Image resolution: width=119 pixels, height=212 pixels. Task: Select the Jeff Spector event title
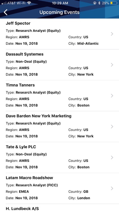click(x=18, y=23)
